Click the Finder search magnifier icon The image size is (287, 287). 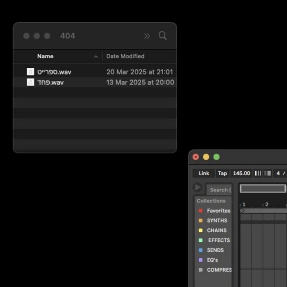163,36
